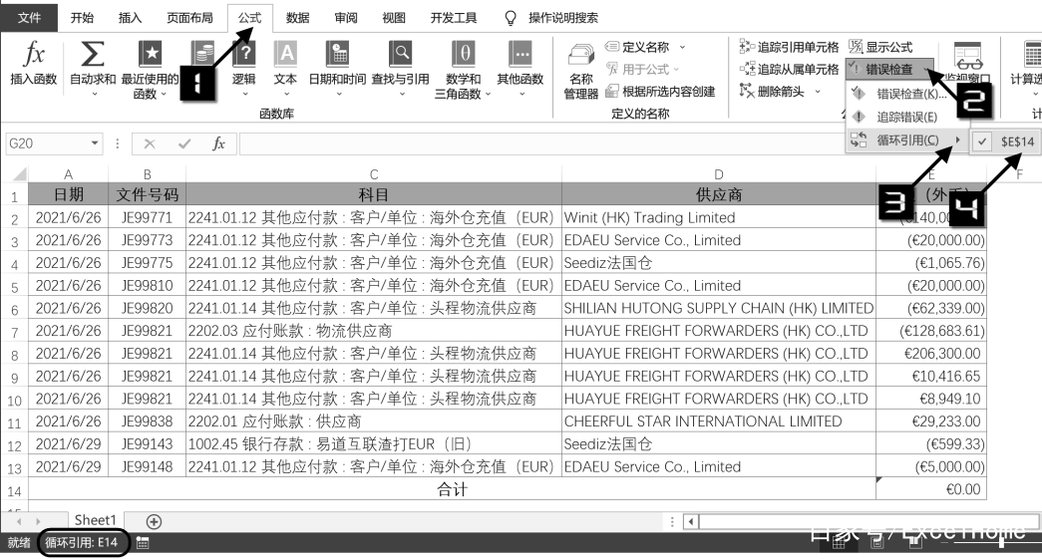This screenshot has width=1042, height=559.
Task: Toggle Show Formulas (显示公式)
Action: (880, 47)
